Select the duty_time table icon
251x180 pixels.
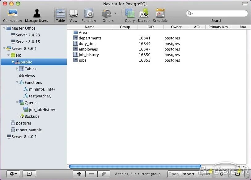(75, 43)
